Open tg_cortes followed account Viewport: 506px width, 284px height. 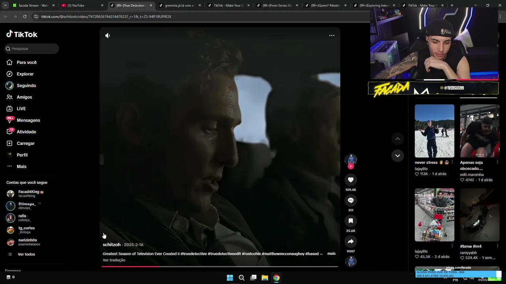(x=21, y=230)
